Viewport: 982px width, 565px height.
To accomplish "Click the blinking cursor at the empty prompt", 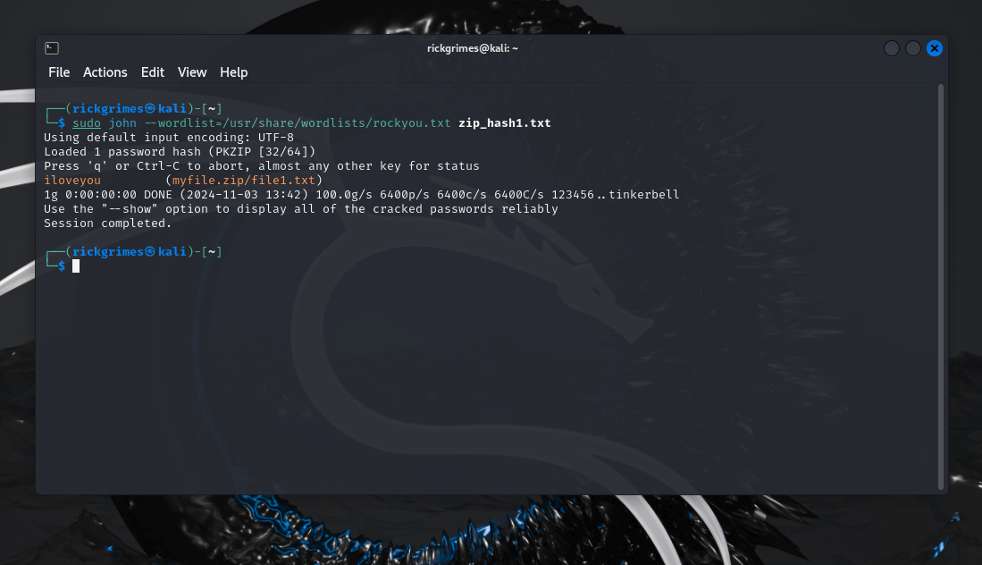I will point(77,266).
